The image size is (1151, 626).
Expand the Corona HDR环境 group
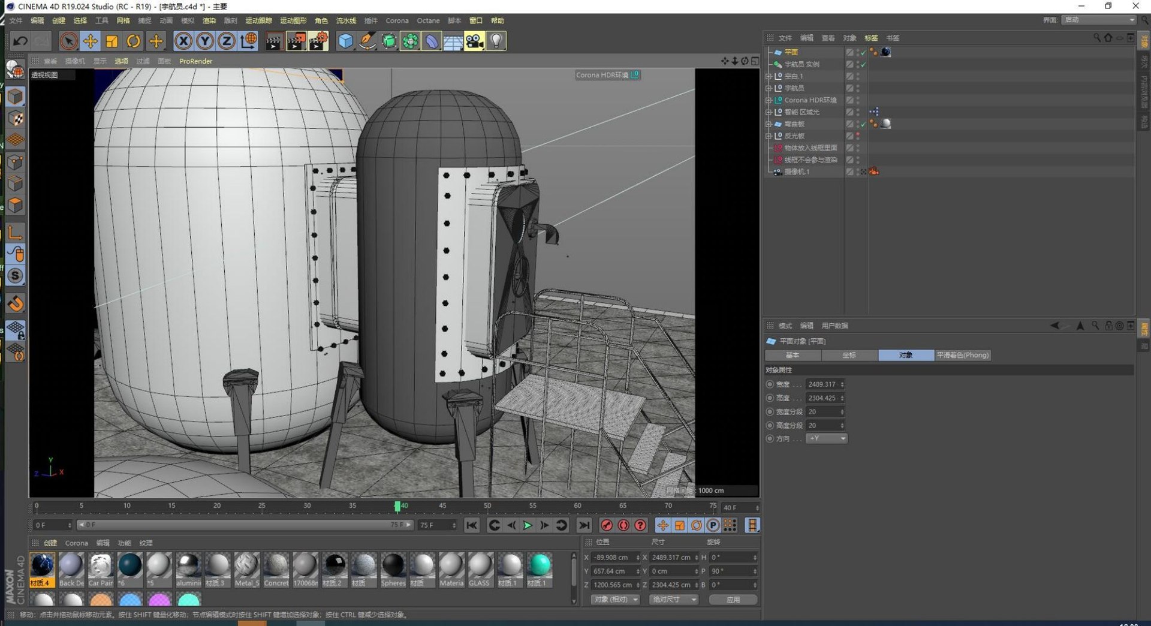[769, 100]
